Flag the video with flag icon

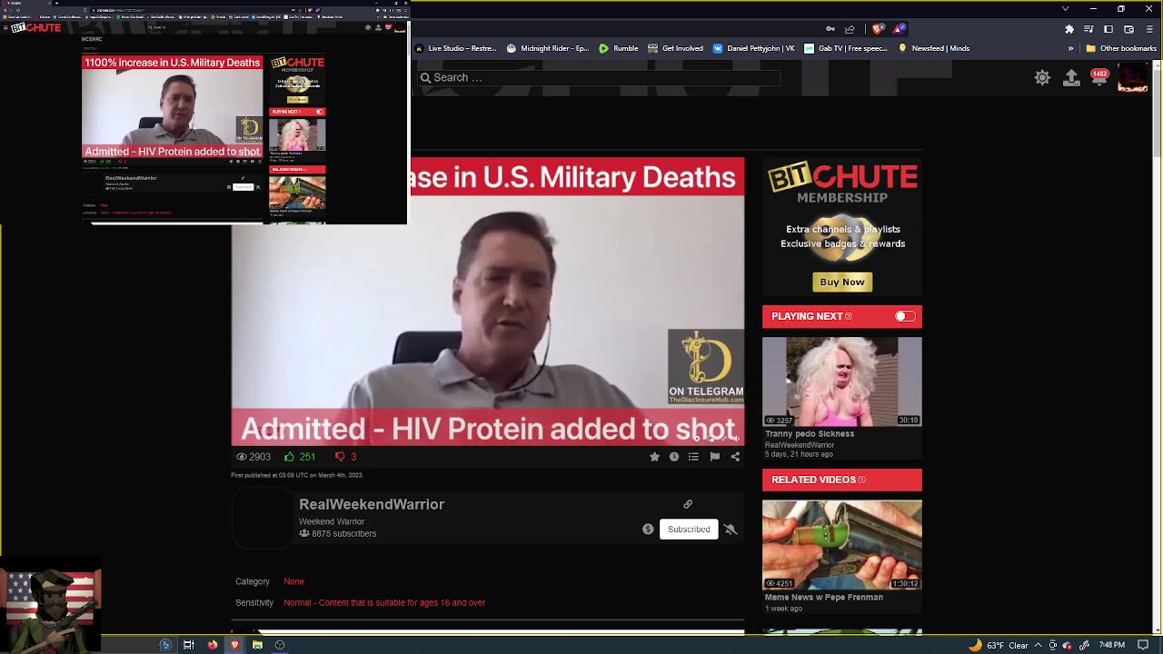click(715, 457)
